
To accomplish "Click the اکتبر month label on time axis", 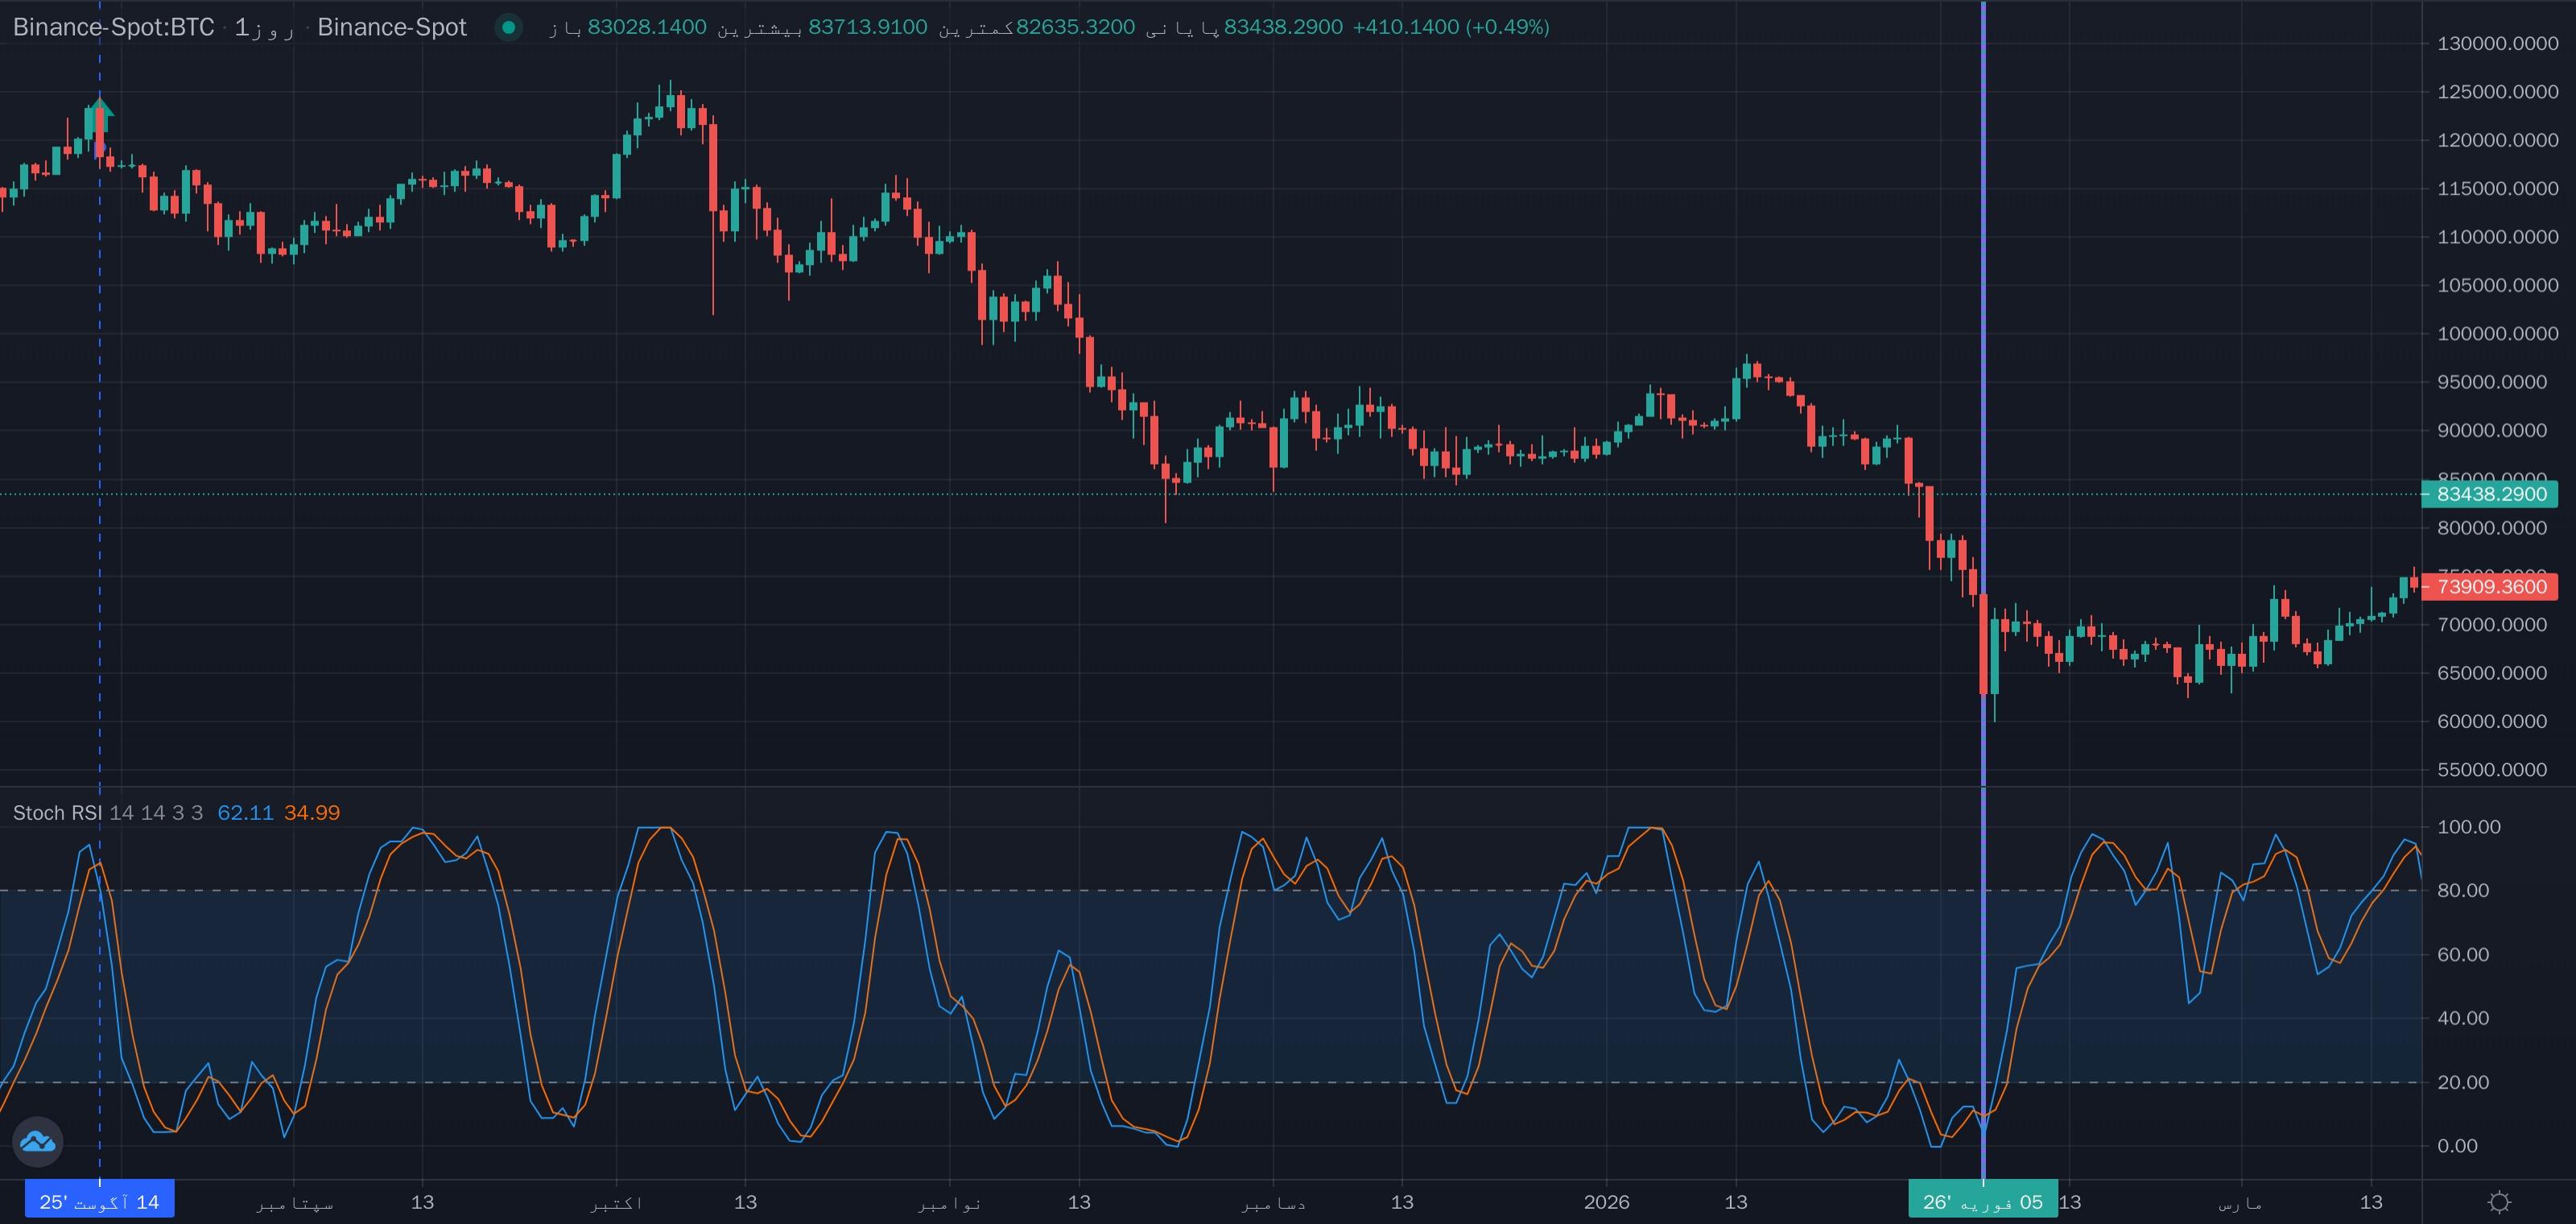I will coord(617,1202).
